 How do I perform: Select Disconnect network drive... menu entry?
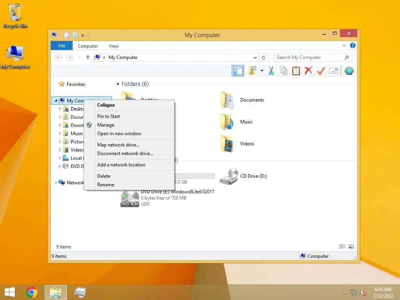click(x=129, y=153)
